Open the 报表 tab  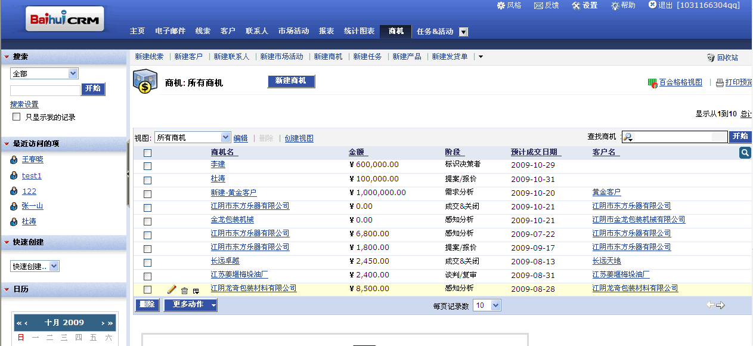coord(326,31)
